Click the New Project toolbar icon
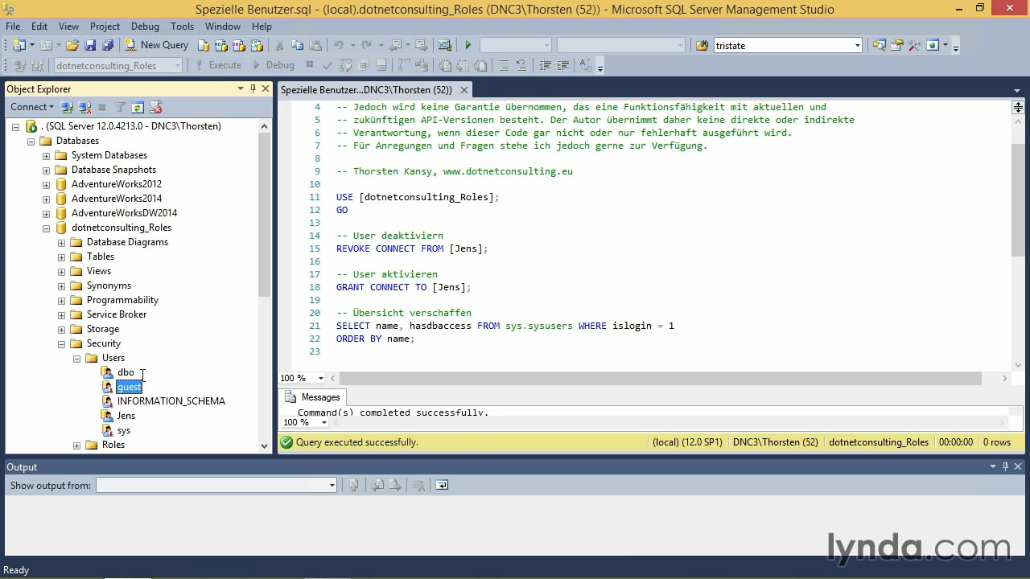This screenshot has width=1030, height=579. [19, 45]
